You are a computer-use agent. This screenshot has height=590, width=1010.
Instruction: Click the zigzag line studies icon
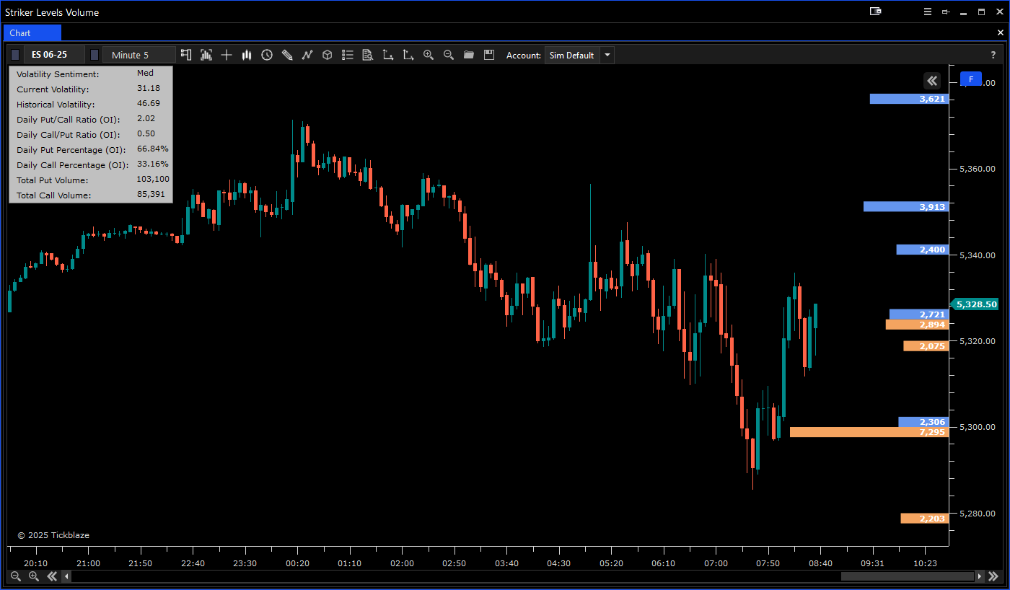pos(307,55)
